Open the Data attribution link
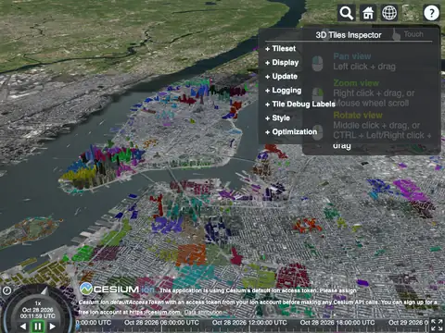445x333 pixels. coord(203,313)
